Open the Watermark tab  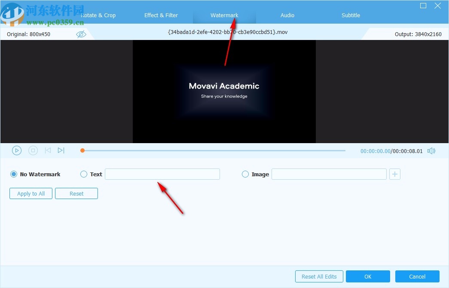[224, 15]
